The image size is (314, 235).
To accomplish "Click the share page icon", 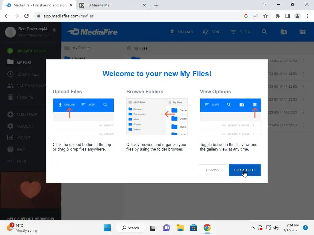I will click(256, 16).
